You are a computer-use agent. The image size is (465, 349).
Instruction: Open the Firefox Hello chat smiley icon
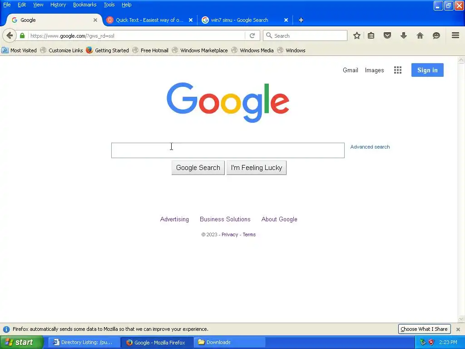(x=436, y=35)
